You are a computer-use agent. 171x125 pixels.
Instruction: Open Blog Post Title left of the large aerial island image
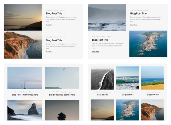tap(100, 40)
